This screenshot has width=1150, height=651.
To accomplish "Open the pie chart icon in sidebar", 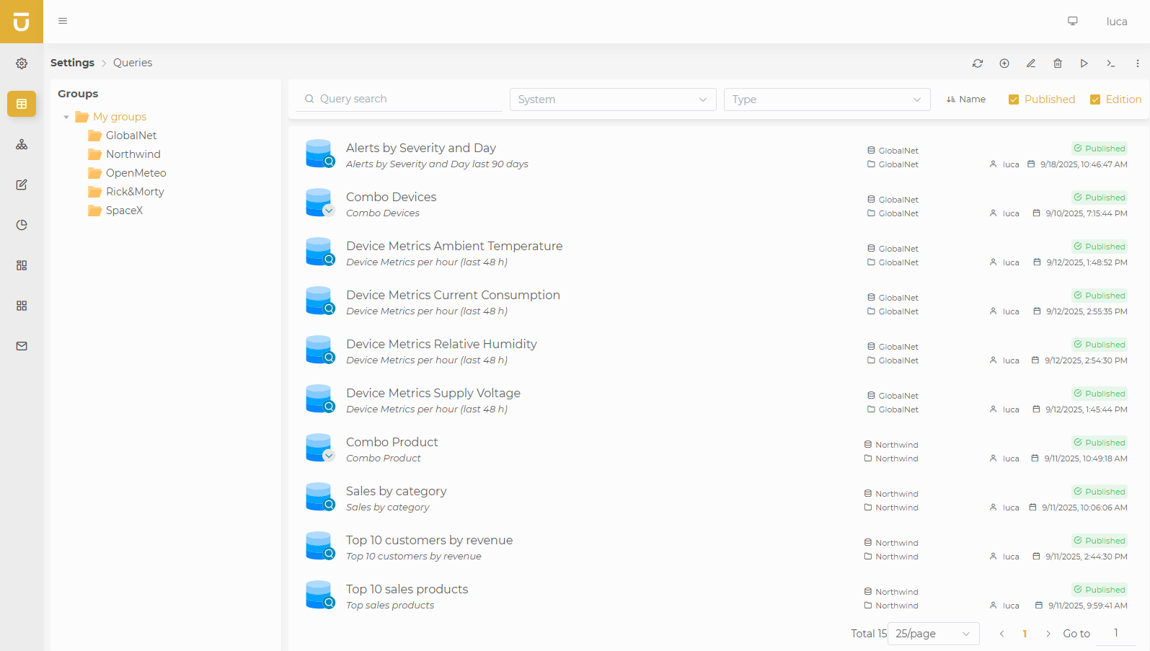I will pos(22,225).
